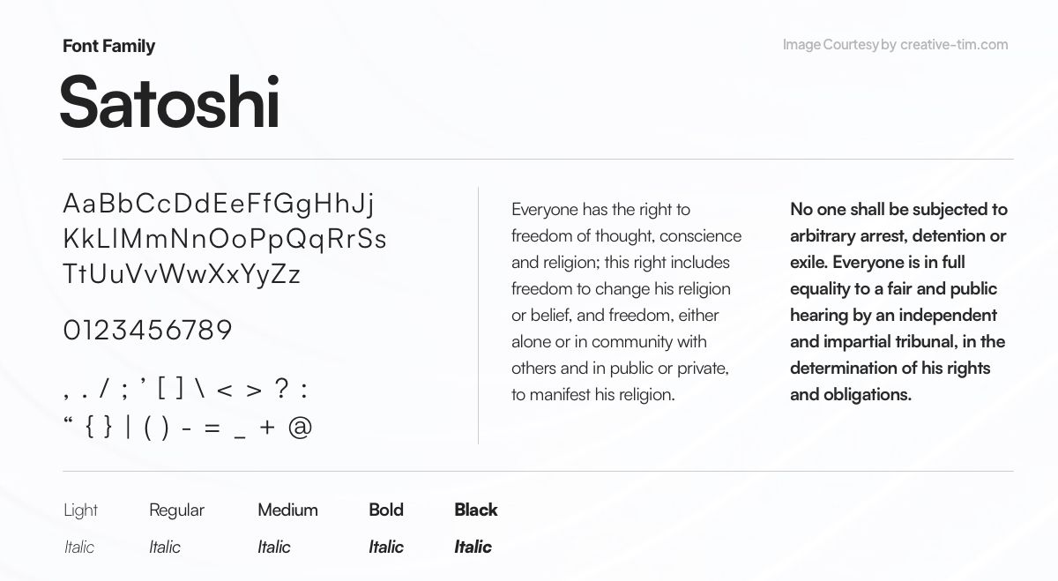Click the AaBbCcDdEeFfGgHhJj alphabet line

(219, 204)
